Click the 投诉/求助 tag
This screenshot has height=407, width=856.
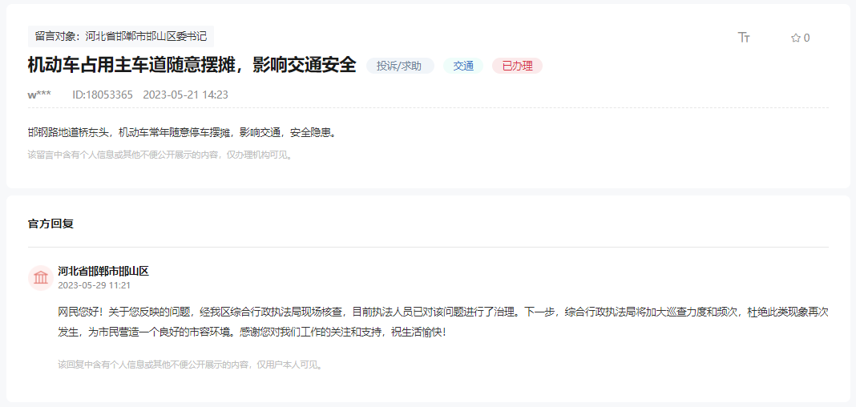[x=400, y=66]
